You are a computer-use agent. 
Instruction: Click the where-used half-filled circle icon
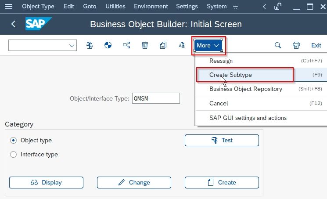[x=108, y=45]
